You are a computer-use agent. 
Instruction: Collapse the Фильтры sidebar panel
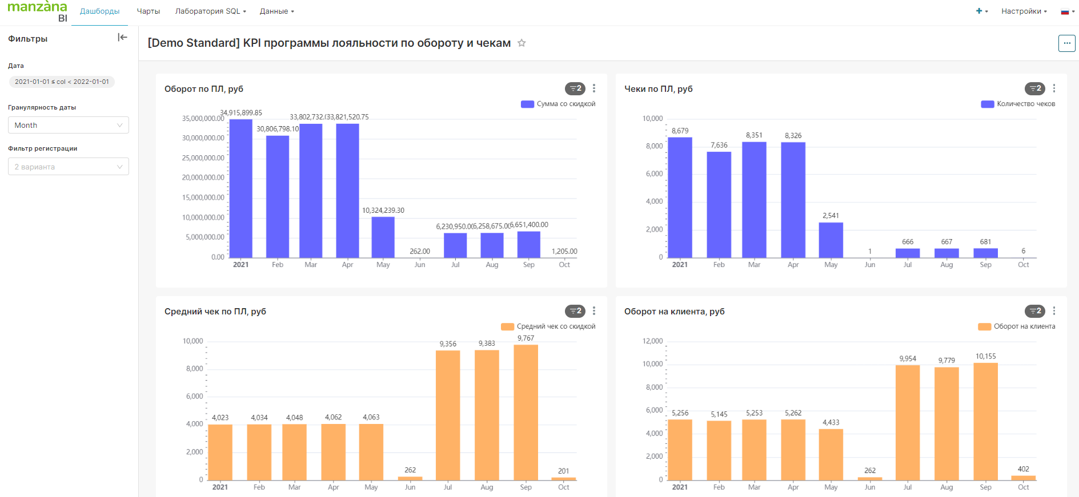click(x=122, y=38)
